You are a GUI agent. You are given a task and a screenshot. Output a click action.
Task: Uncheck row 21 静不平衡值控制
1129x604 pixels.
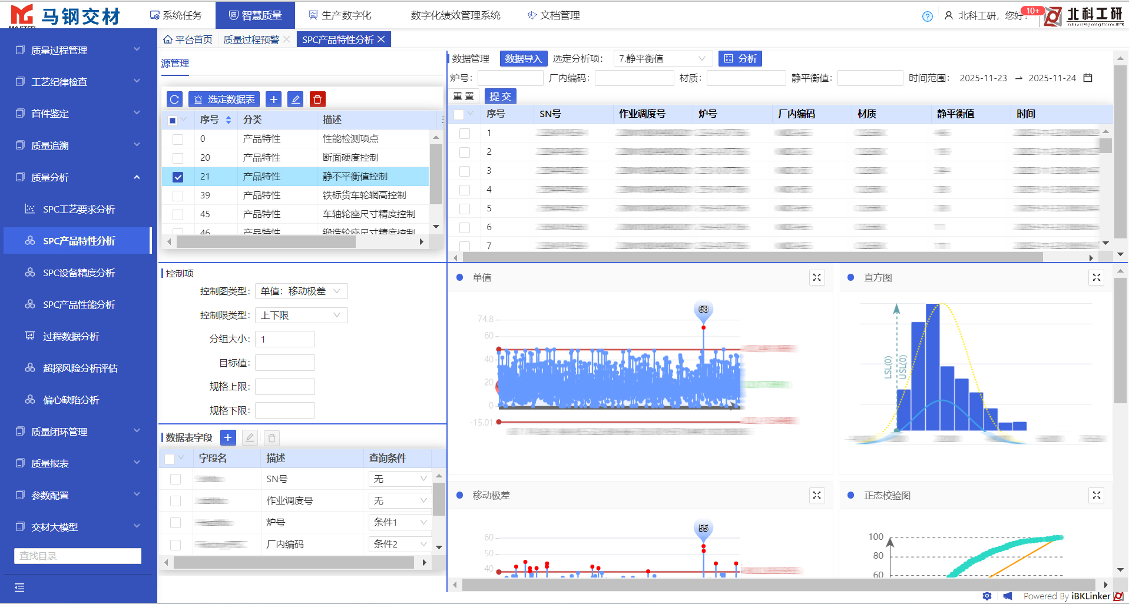click(178, 177)
